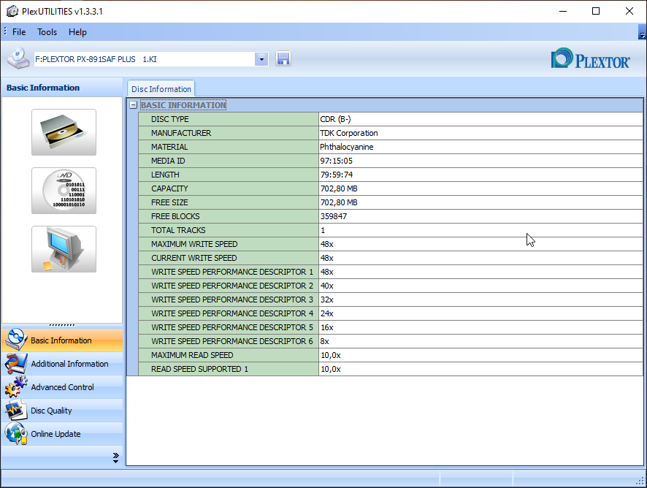The image size is (647, 488).
Task: Select the CURRENT WRITE SPEED row label
Action: tap(194, 258)
